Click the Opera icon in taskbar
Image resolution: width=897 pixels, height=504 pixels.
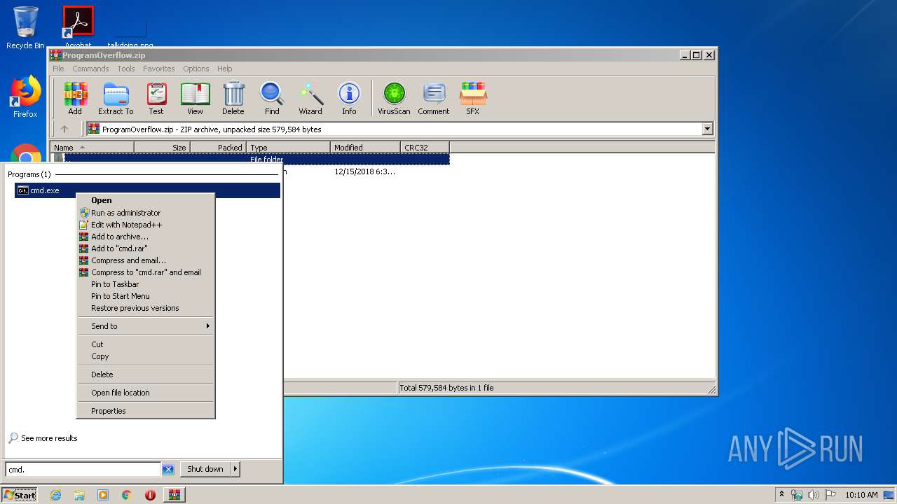[x=150, y=495]
